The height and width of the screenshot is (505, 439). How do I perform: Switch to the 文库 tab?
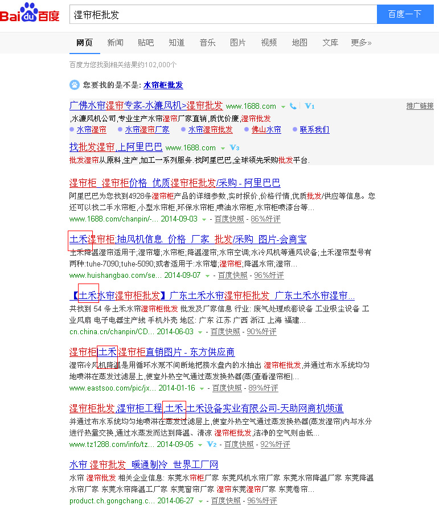[330, 43]
